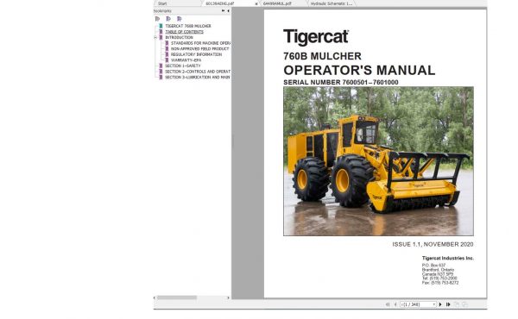Image resolution: width=518 pixels, height=319 pixels.
Task: Collapse the INTRODUCTION bookmark tree node
Action: [155, 38]
